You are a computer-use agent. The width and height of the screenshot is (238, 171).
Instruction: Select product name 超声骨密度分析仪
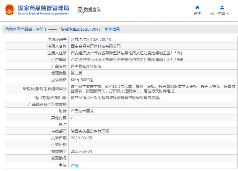point(86,66)
